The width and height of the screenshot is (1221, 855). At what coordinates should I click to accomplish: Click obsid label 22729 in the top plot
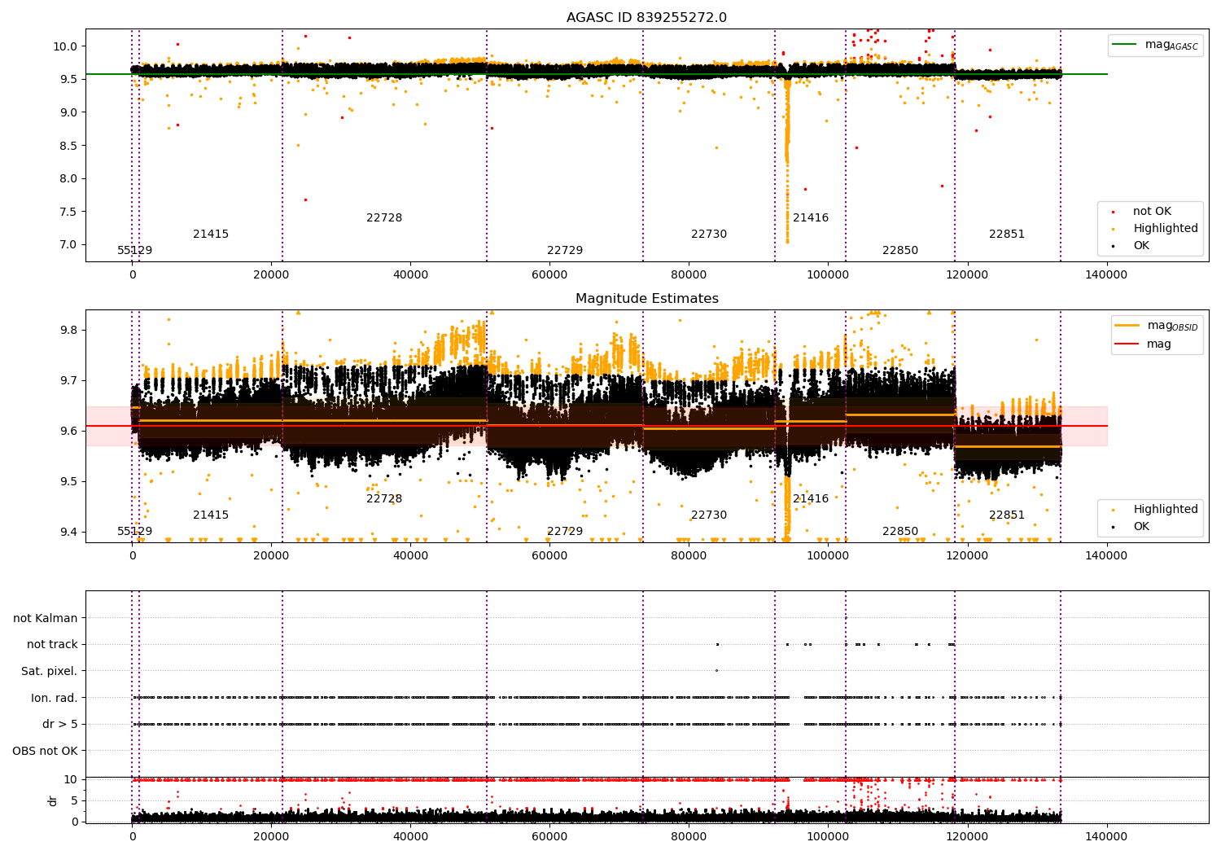[565, 251]
